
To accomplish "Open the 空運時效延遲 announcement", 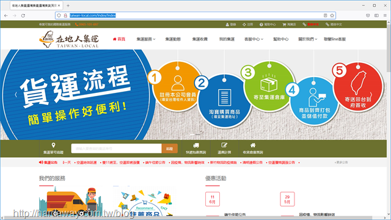I will 86,163.
